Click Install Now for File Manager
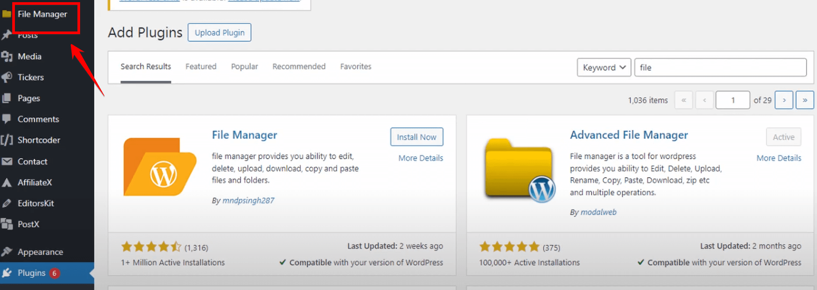This screenshot has width=817, height=290. point(416,137)
